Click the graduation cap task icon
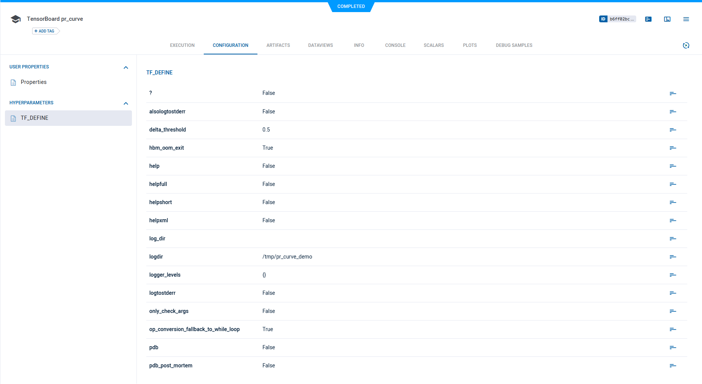The image size is (702, 384). point(15,19)
